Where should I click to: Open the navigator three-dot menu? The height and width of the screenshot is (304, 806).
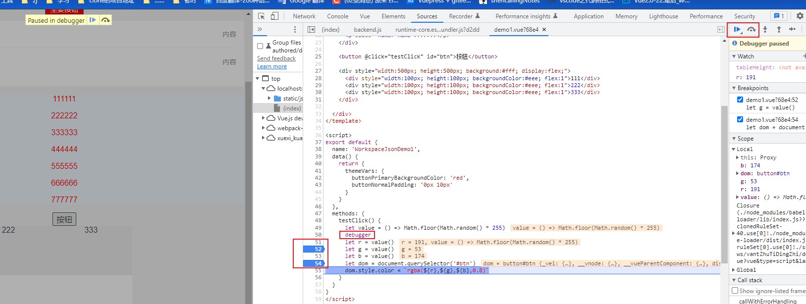pyautogui.click(x=295, y=30)
